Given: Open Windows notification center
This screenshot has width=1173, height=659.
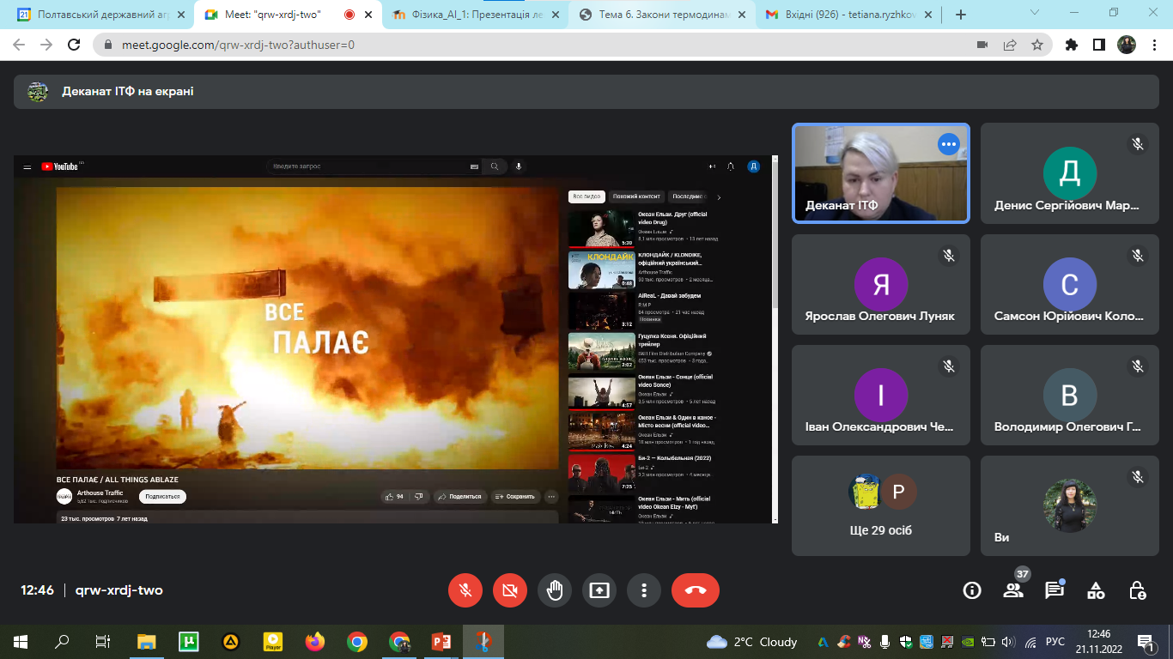Looking at the screenshot, I should [1146, 641].
